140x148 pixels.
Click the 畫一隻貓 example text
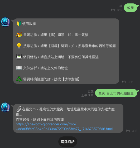(x=81, y=35)
